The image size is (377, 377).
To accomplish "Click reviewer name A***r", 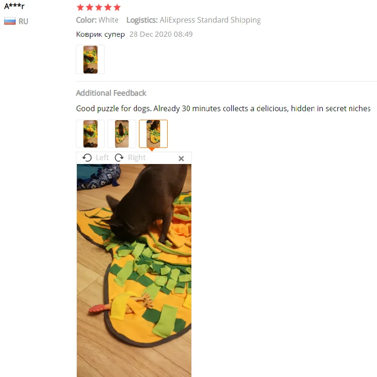I will 15,6.
